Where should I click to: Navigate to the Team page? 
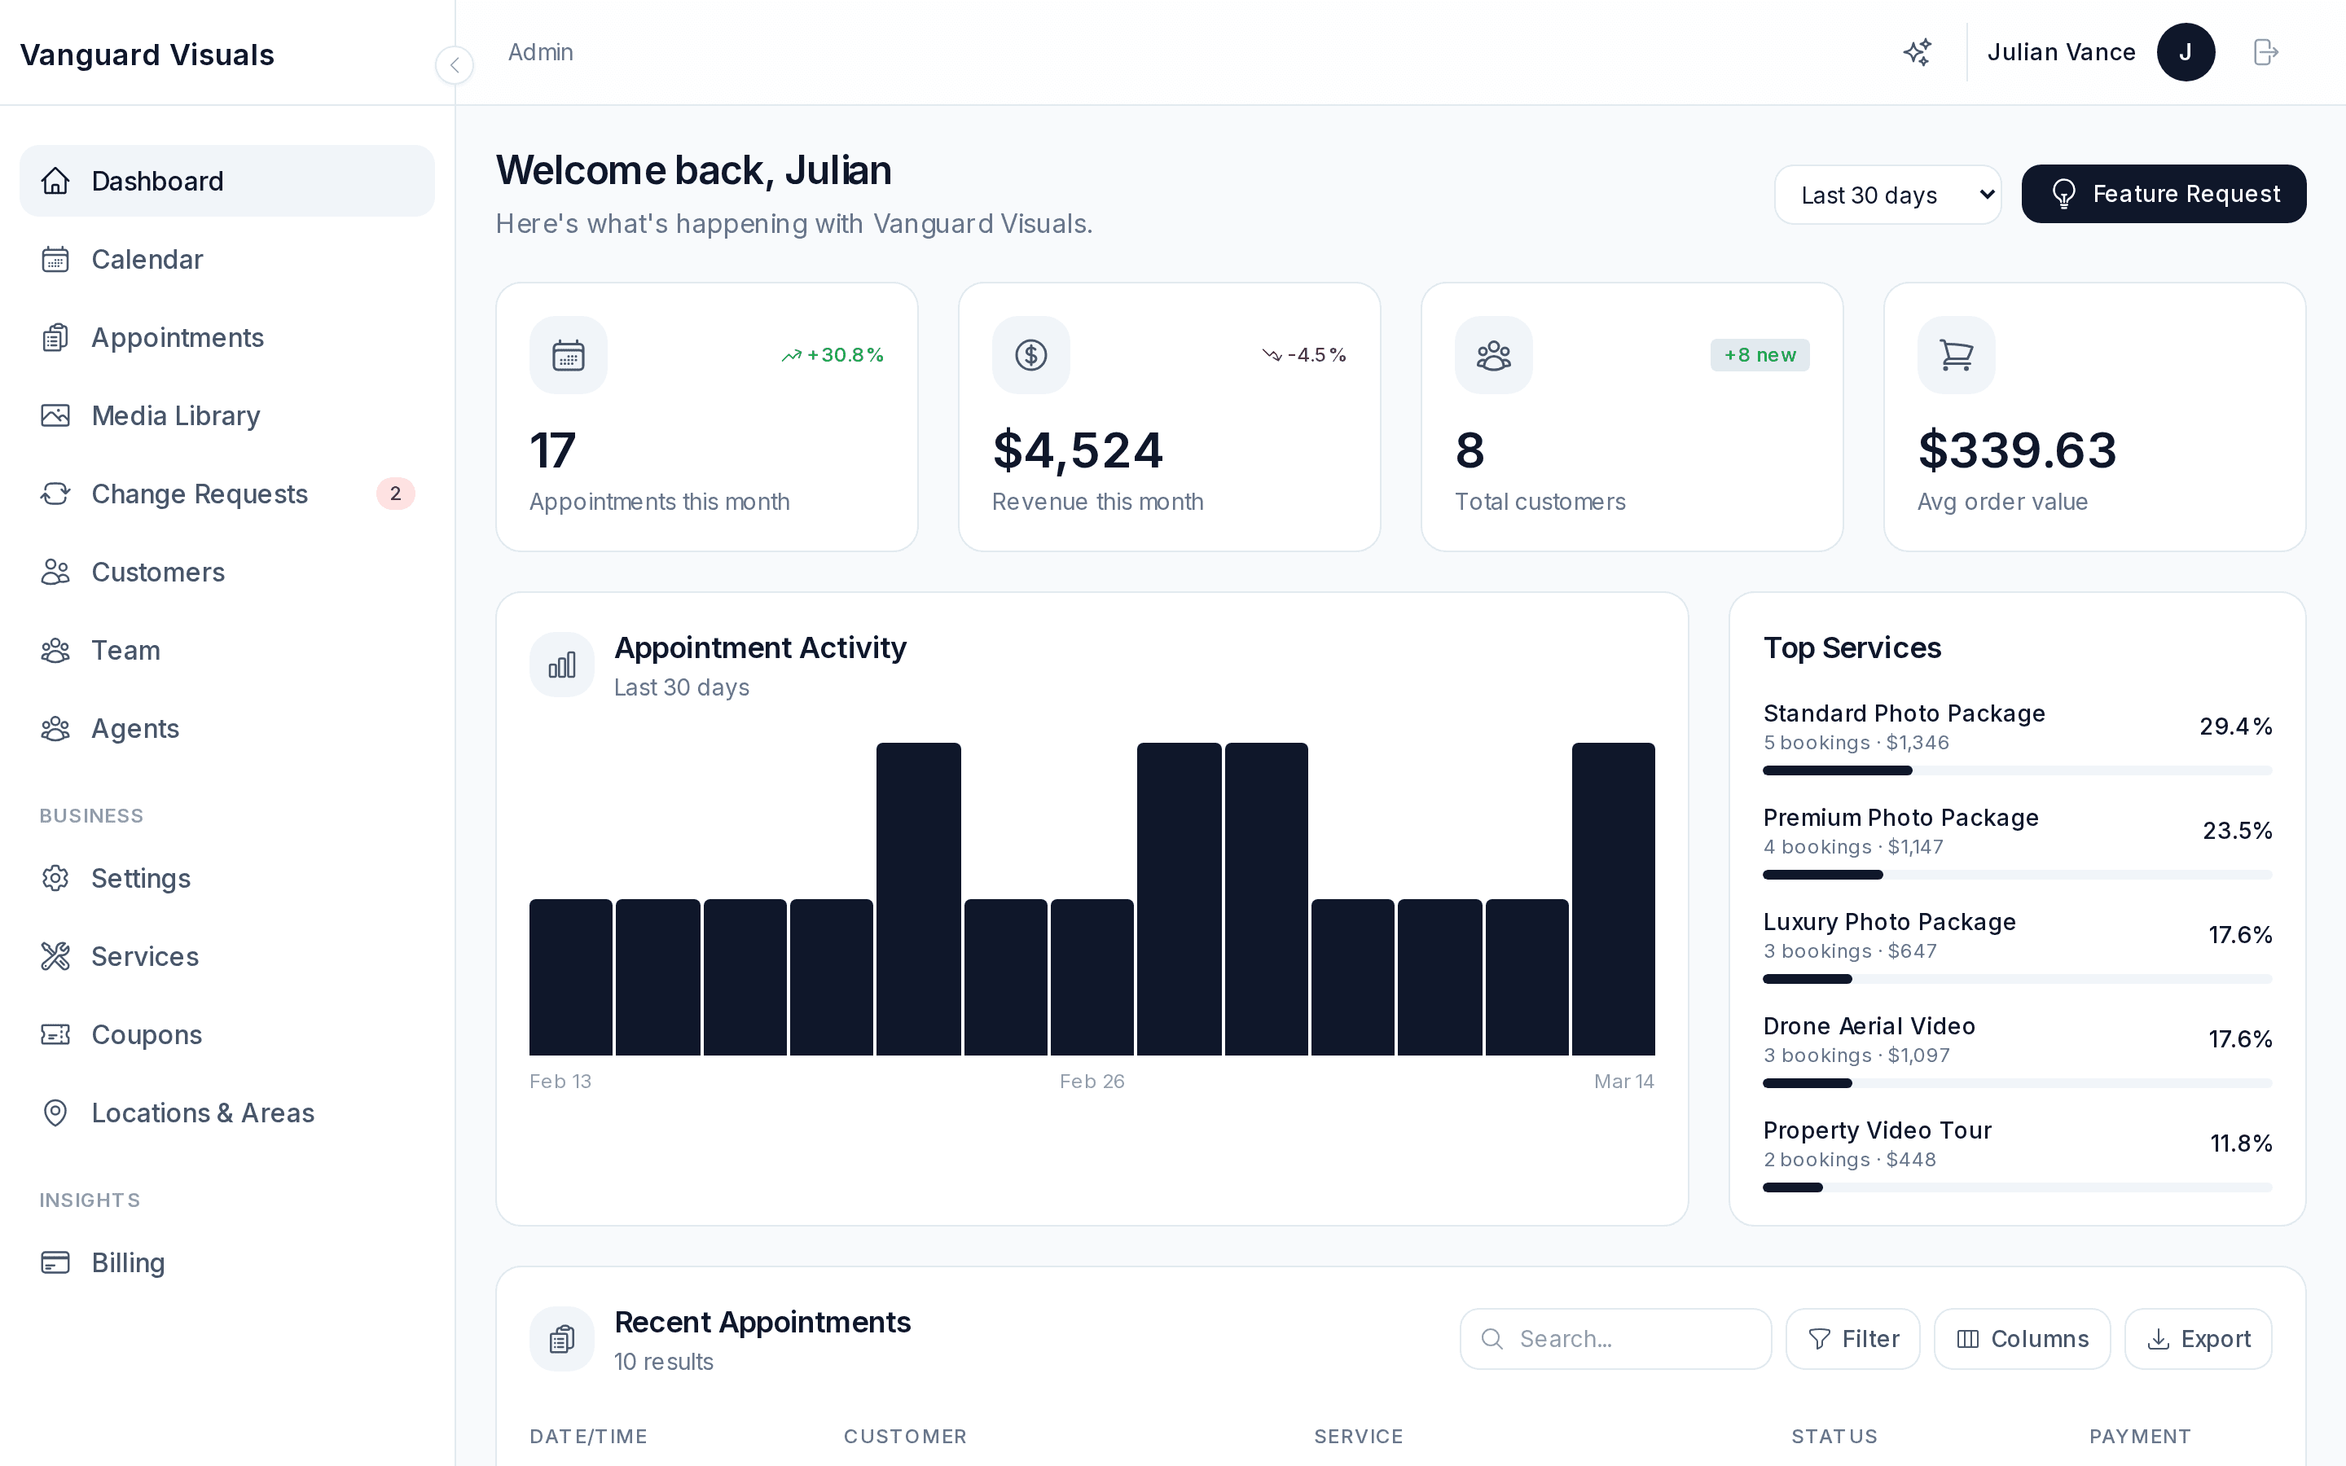pyautogui.click(x=126, y=650)
